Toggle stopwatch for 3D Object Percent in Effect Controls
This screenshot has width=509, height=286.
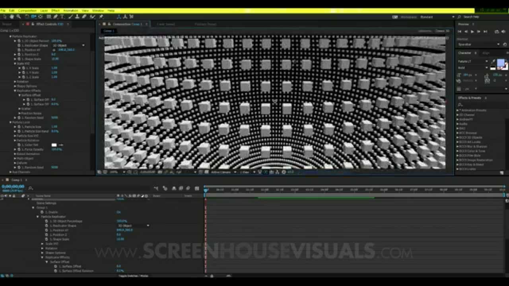(x=19, y=41)
